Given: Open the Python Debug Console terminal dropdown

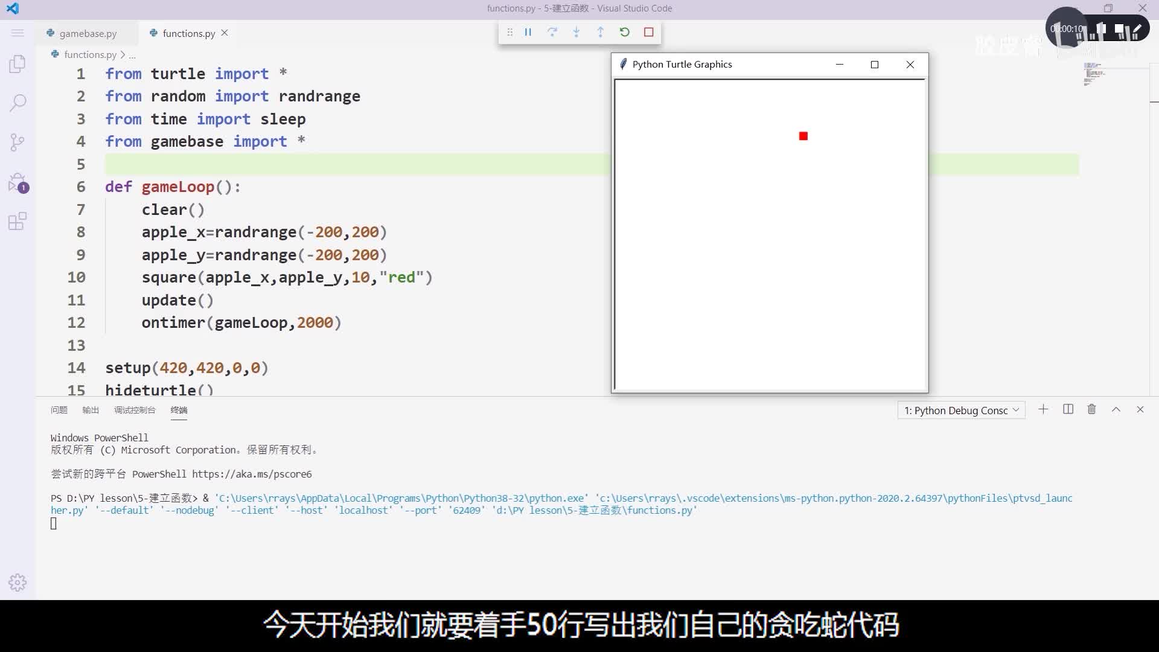Looking at the screenshot, I should 962,411.
